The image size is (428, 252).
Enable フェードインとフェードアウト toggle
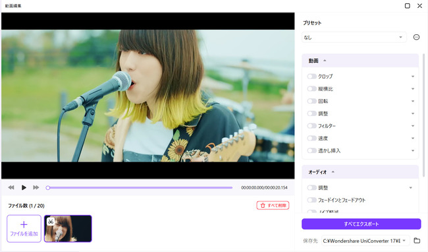(311, 200)
